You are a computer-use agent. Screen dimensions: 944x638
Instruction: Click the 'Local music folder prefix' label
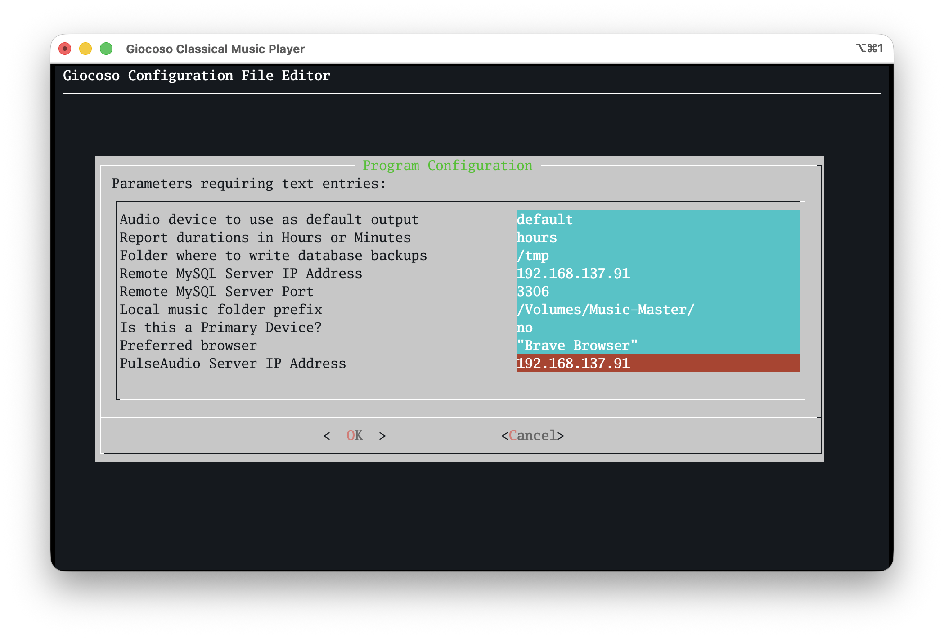click(x=221, y=310)
